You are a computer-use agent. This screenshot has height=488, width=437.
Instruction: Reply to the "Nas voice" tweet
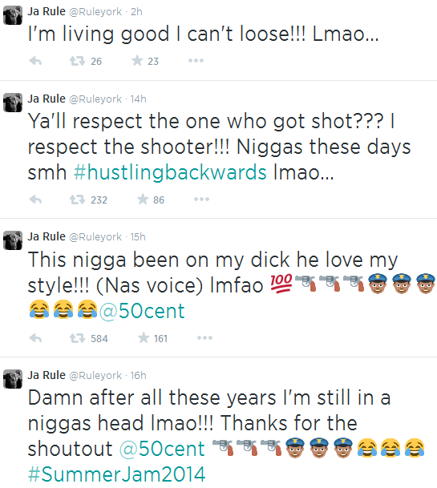click(35, 338)
